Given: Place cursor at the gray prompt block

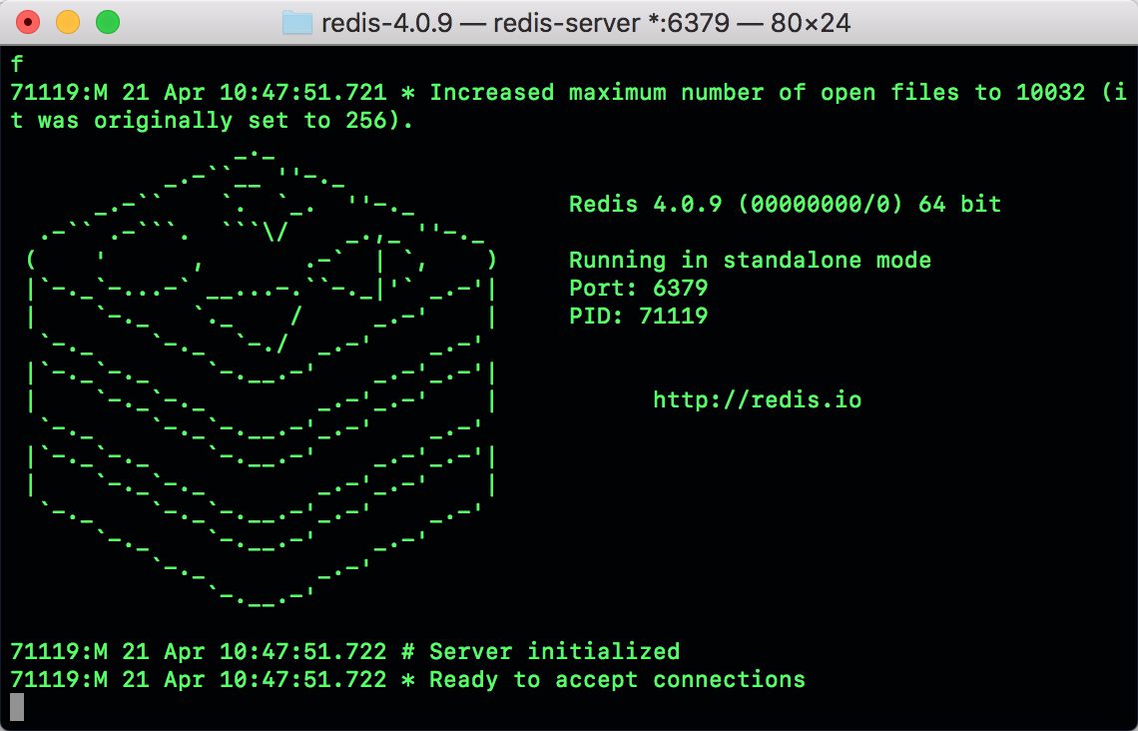Looking at the screenshot, I should click(x=16, y=707).
